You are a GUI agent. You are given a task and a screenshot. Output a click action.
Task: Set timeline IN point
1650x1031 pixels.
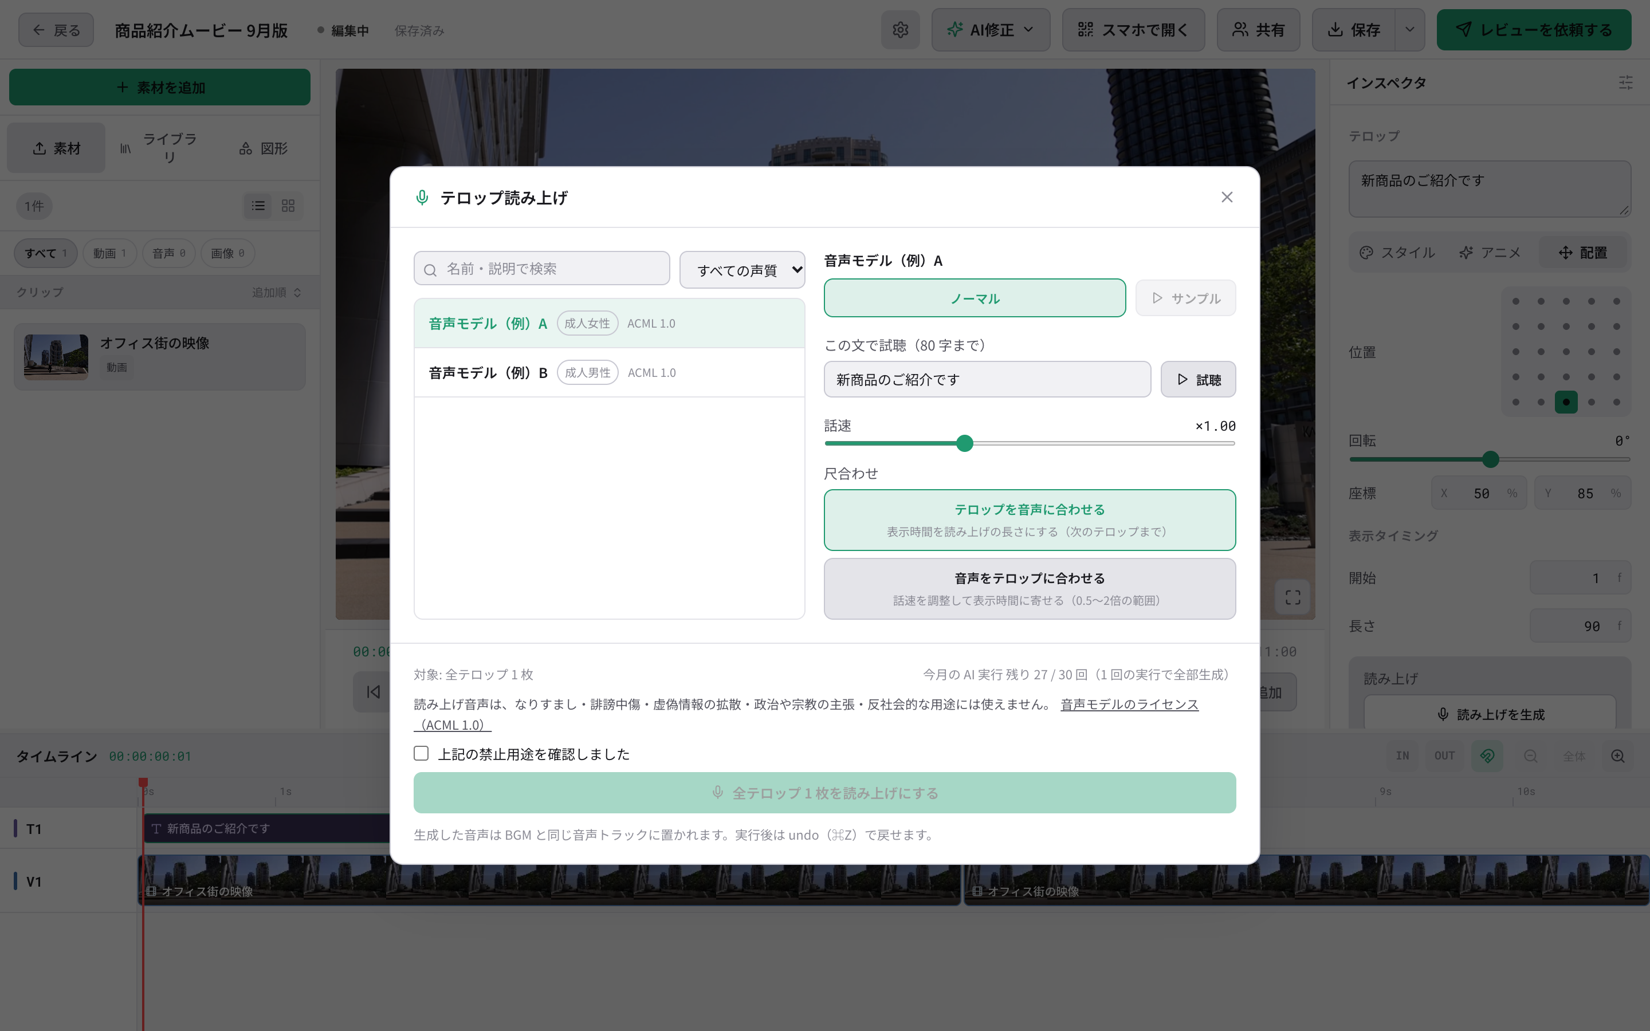tap(1402, 755)
